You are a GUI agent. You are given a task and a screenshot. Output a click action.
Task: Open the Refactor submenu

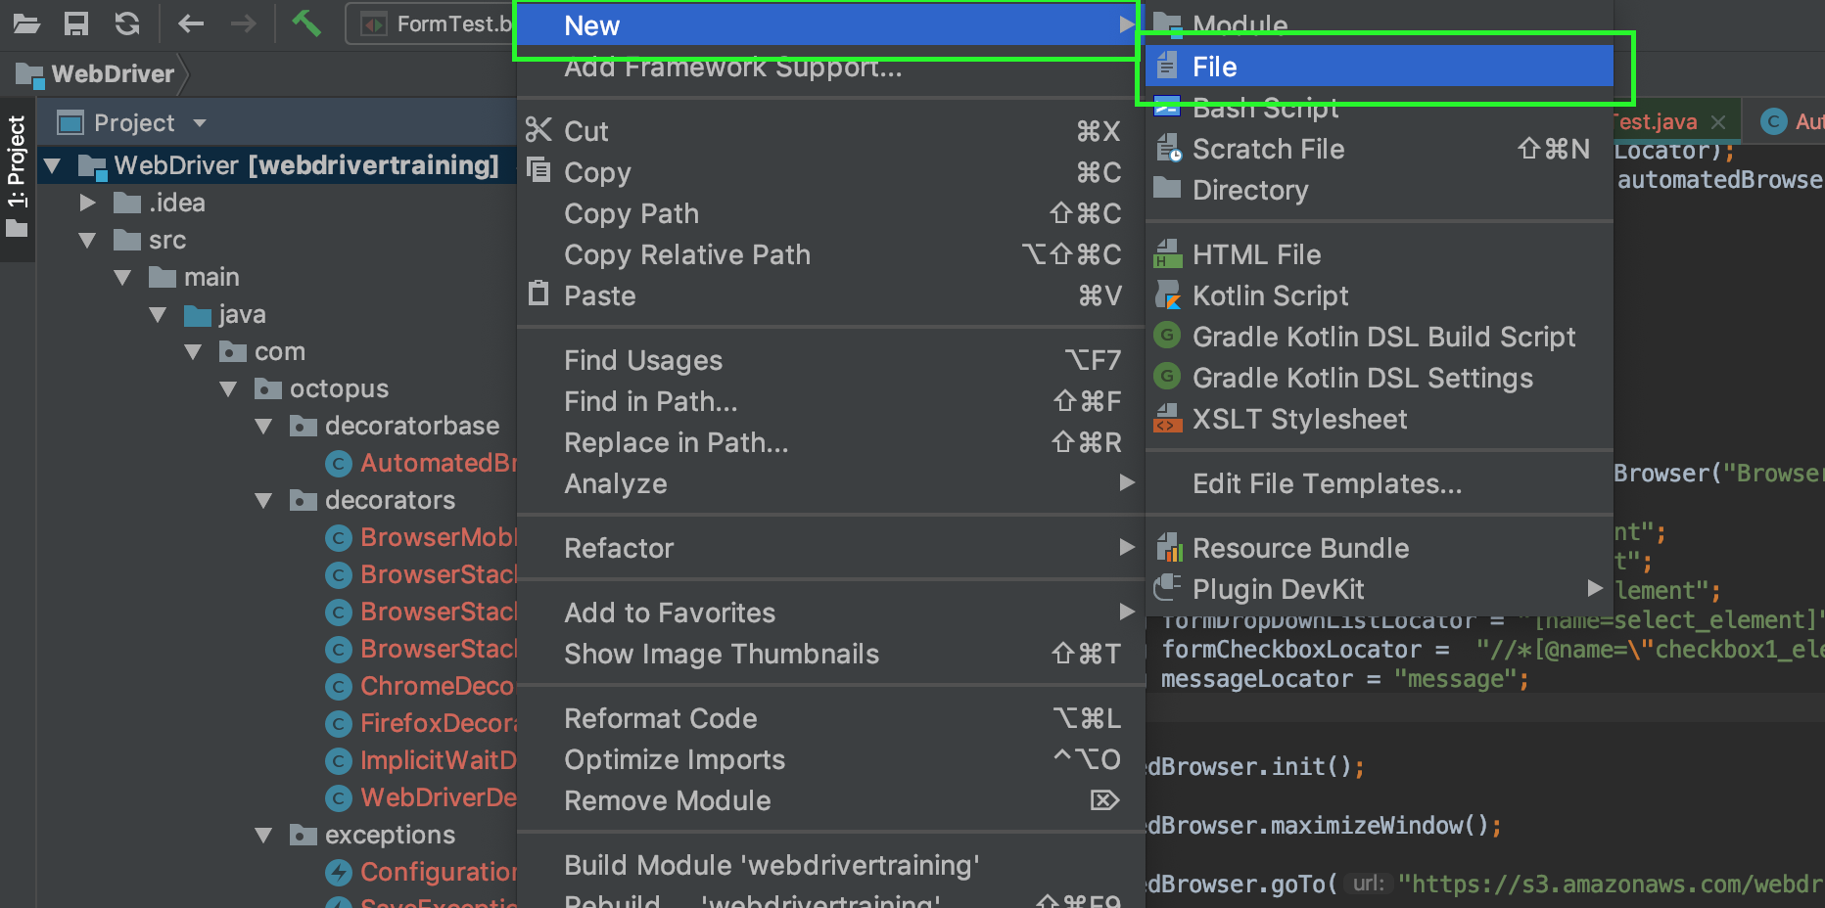[x=619, y=548]
